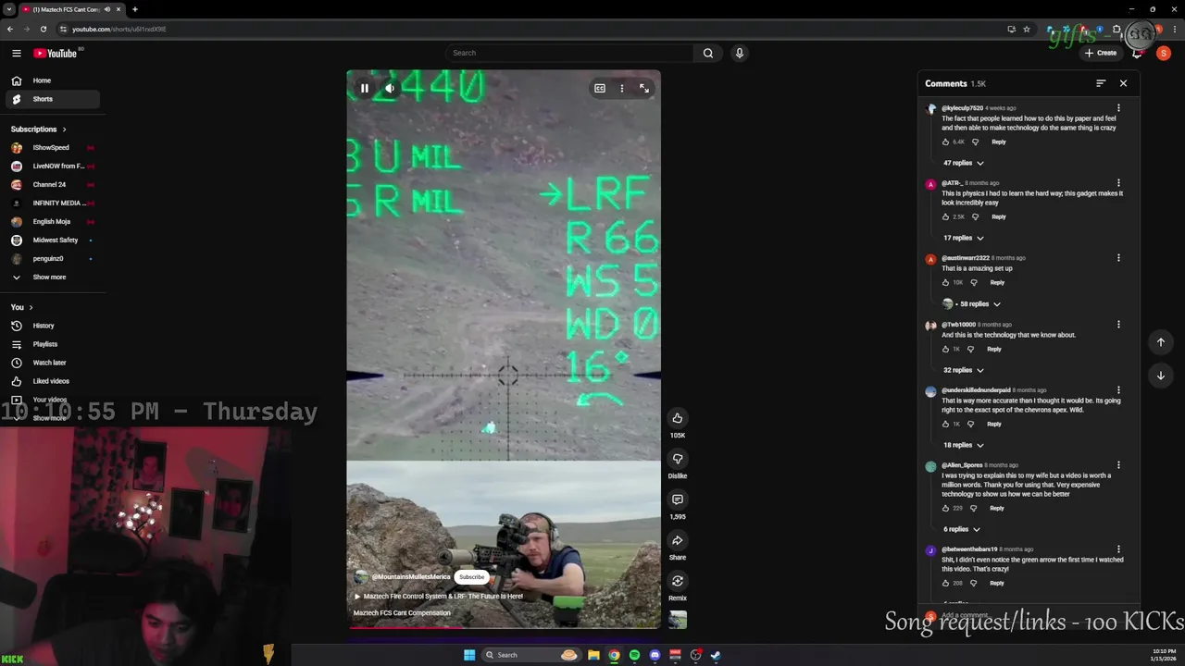Go to YouTube home via logo
Viewport: 1185px width, 666px height.
coord(56,53)
